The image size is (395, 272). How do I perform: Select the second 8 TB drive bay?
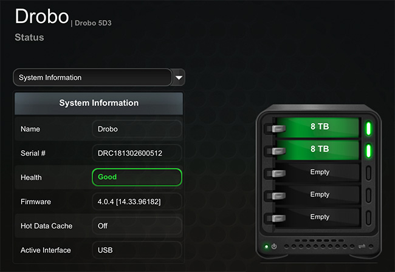(x=317, y=150)
